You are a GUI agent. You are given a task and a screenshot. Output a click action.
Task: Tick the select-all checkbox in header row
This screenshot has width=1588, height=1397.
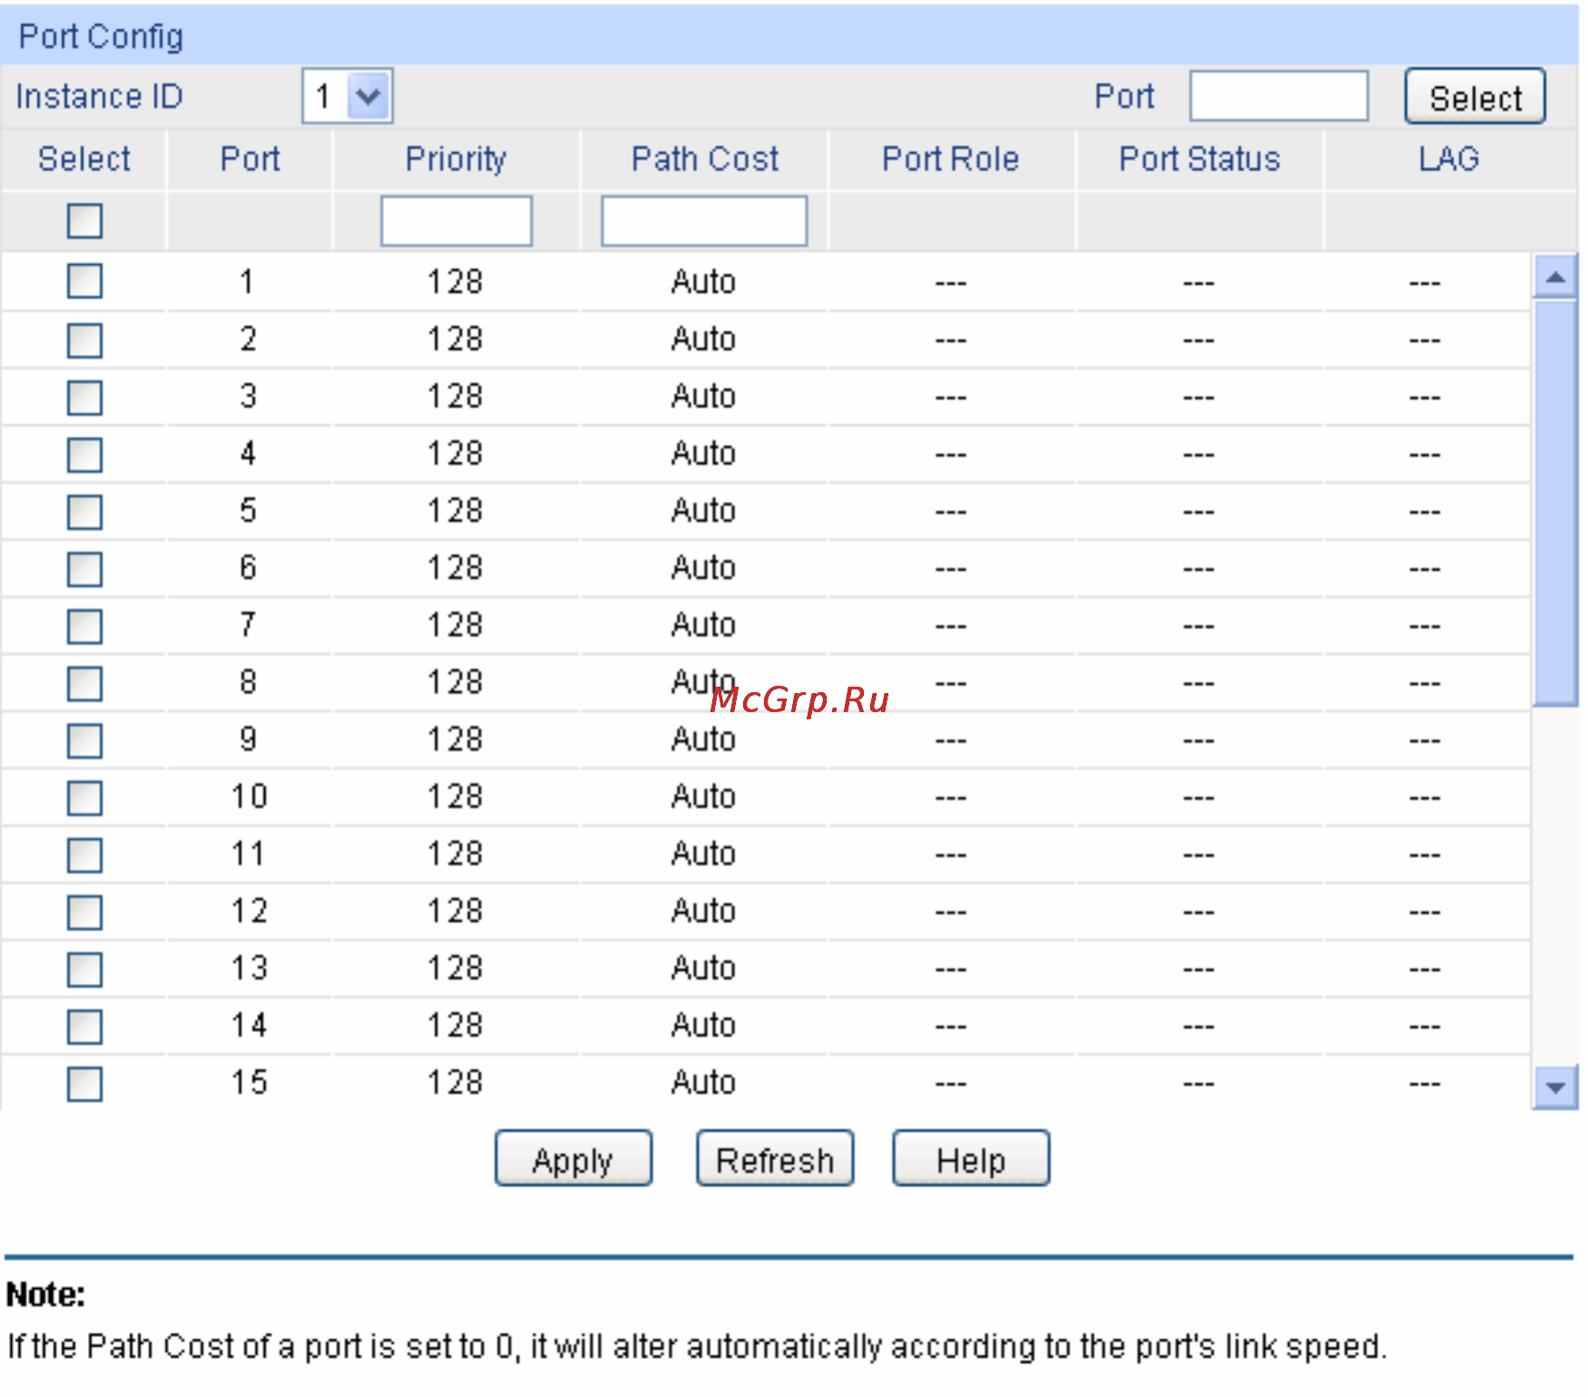point(84,220)
